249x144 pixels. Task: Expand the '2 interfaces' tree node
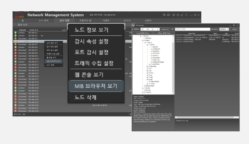click(x=147, y=66)
